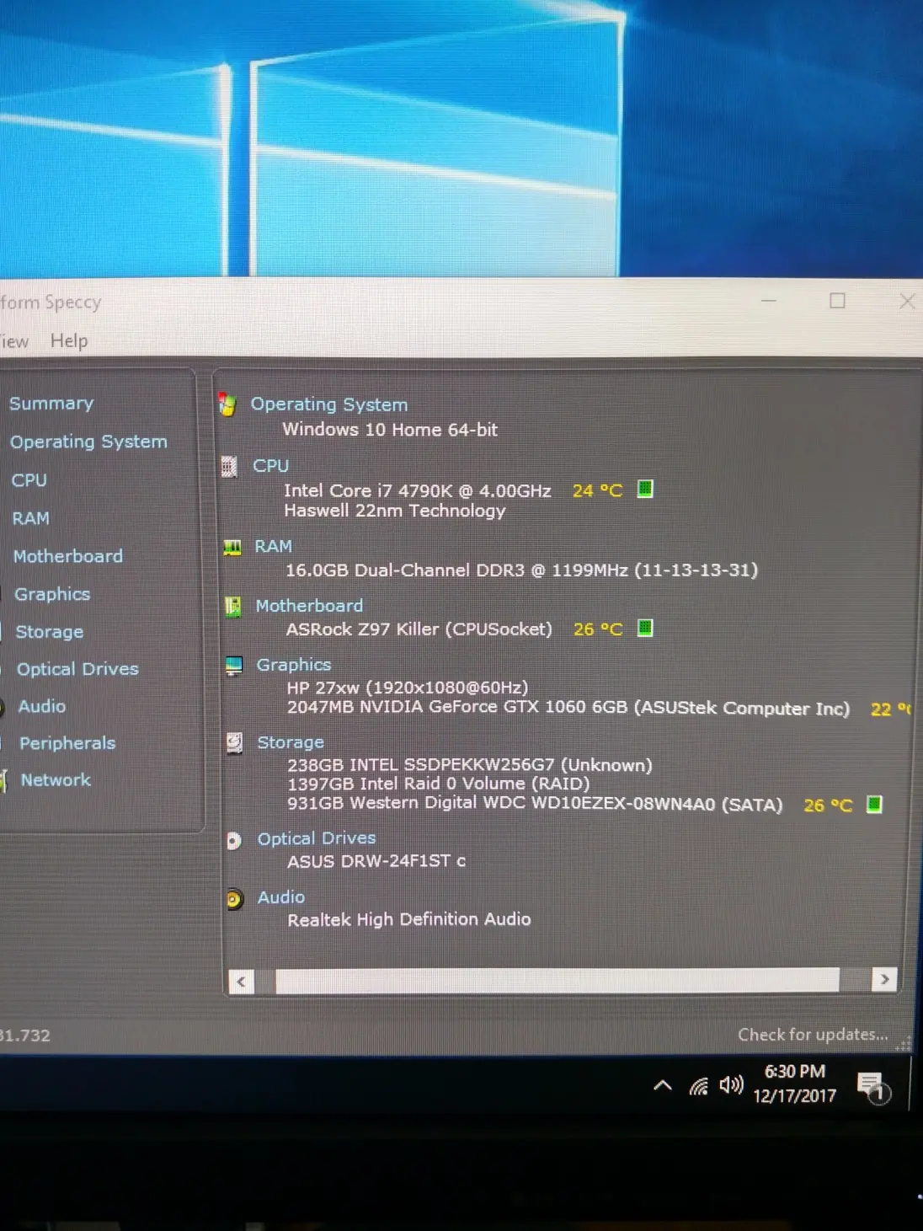Show hidden system tray icons
The height and width of the screenshot is (1231, 923).
coord(663,1085)
